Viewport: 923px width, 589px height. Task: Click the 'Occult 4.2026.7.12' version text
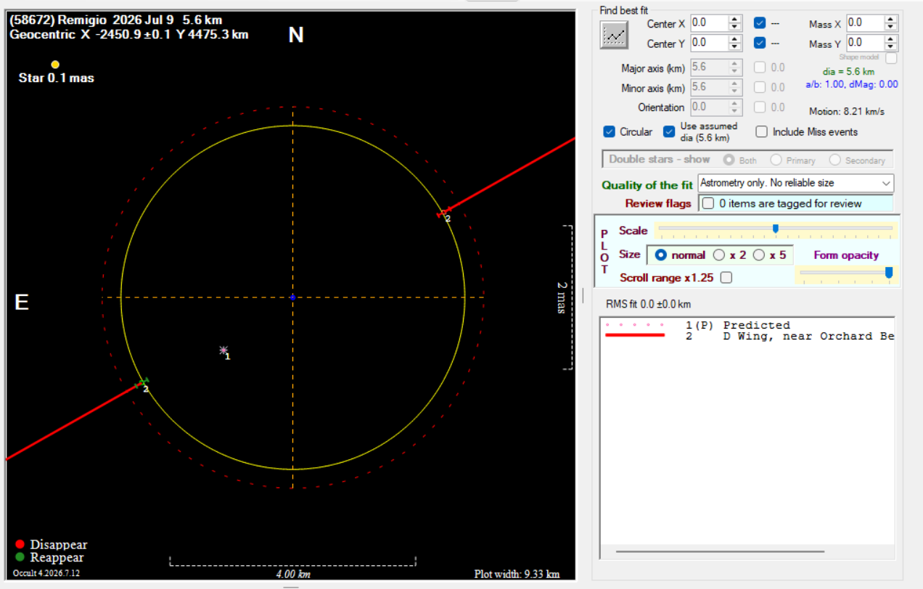(x=46, y=573)
